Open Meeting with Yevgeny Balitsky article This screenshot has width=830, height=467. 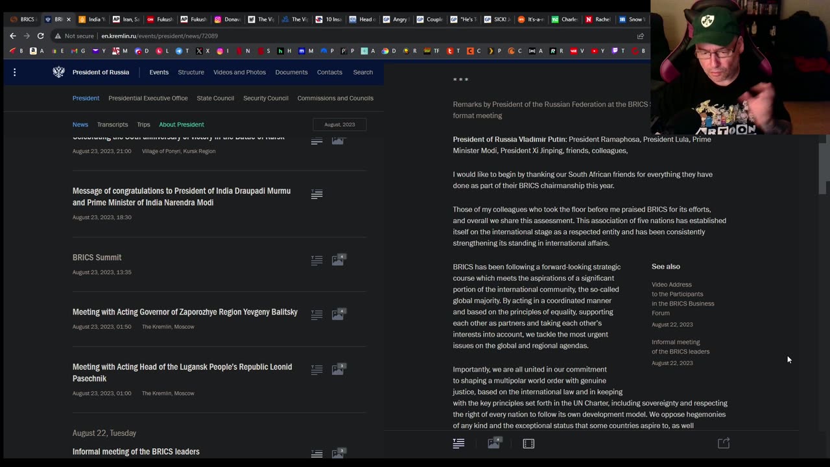pos(185,312)
